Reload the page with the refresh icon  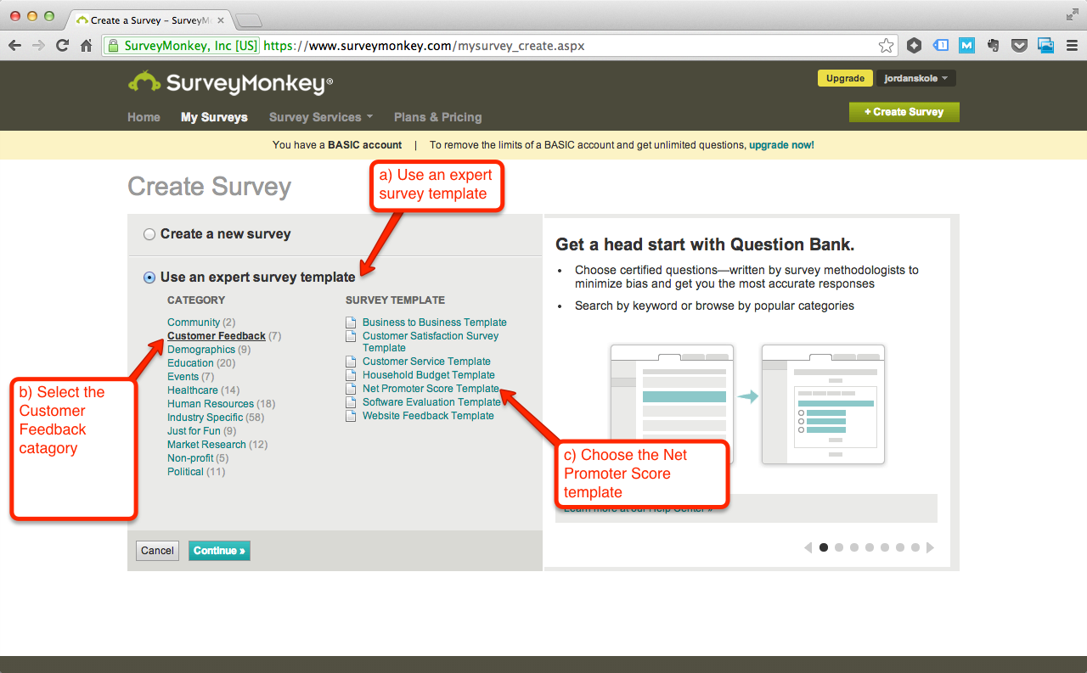[x=62, y=46]
